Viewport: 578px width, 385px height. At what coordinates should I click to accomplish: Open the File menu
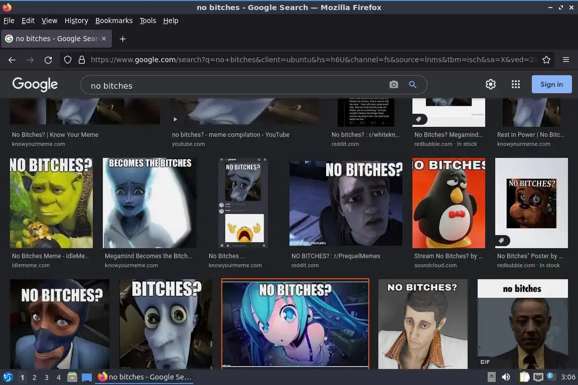9,21
